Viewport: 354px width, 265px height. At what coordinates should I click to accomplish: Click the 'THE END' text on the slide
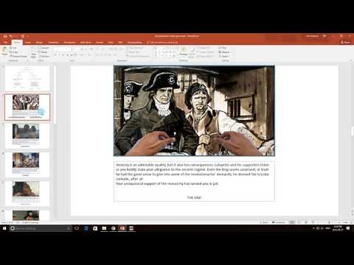(194, 197)
